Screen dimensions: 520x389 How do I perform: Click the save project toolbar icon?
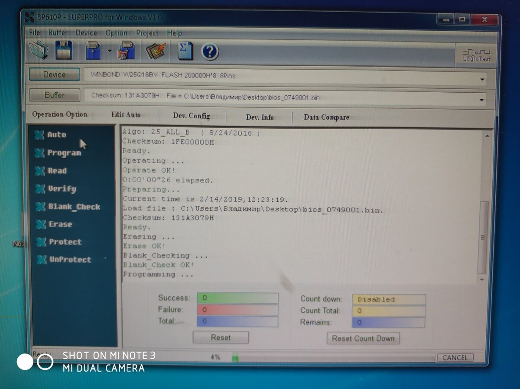[x=126, y=51]
